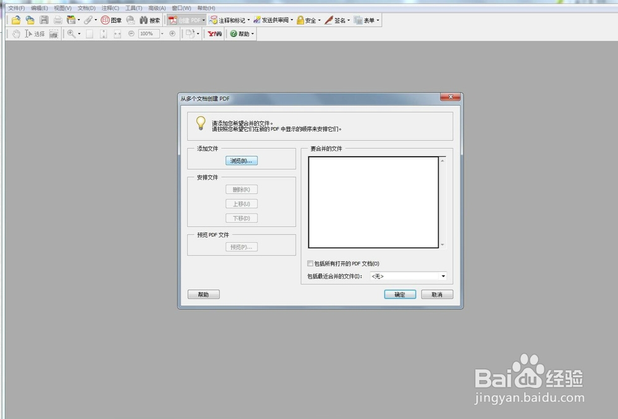This screenshot has width=618, height=419.
Task: Open the 帮助(H) menu in menu bar
Action: 206,8
